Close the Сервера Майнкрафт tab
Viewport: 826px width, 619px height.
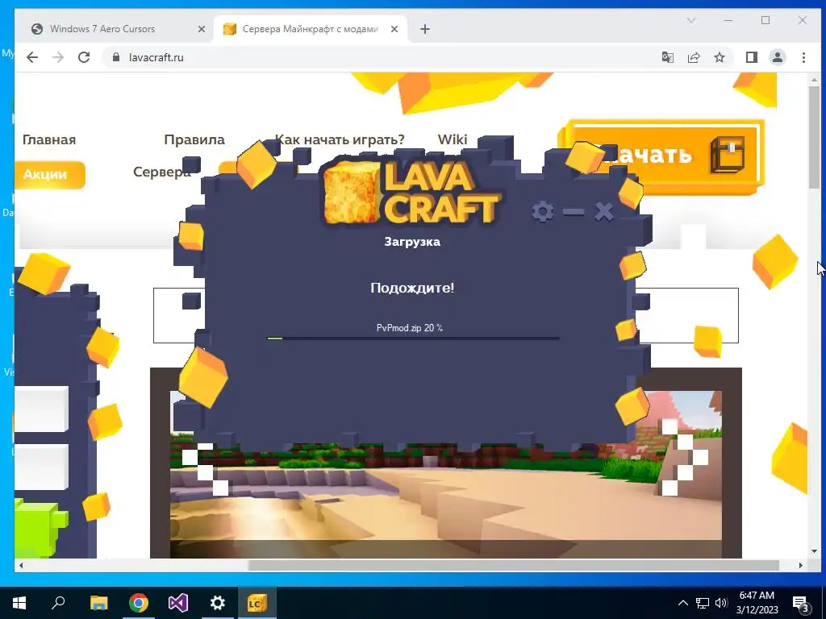pyautogui.click(x=394, y=30)
